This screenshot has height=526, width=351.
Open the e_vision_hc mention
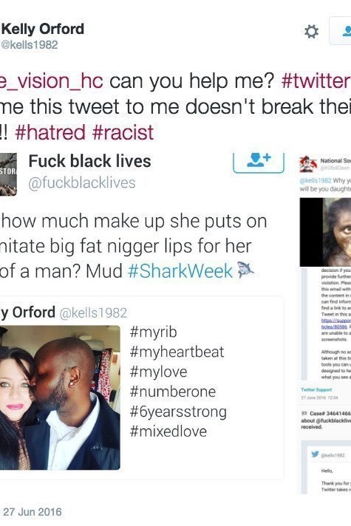click(x=51, y=81)
